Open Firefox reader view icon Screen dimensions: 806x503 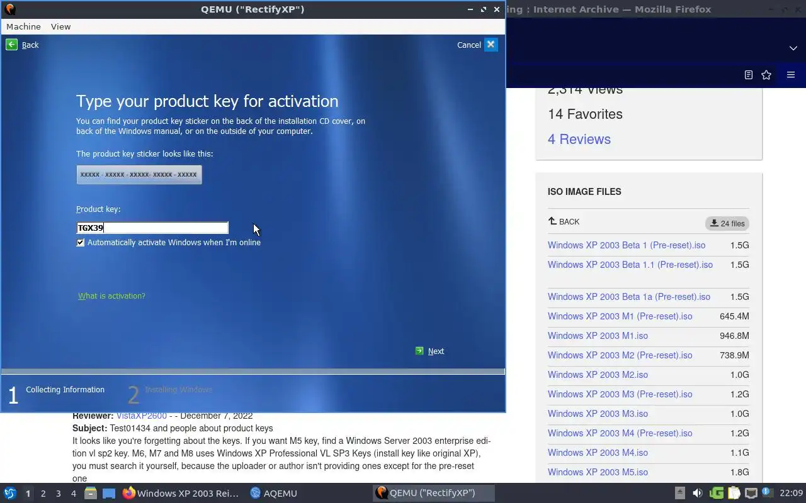point(748,75)
